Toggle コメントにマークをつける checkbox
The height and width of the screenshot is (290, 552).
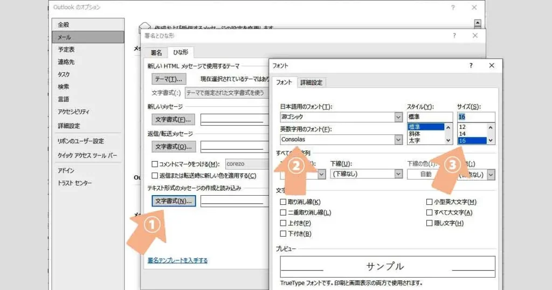coord(155,164)
